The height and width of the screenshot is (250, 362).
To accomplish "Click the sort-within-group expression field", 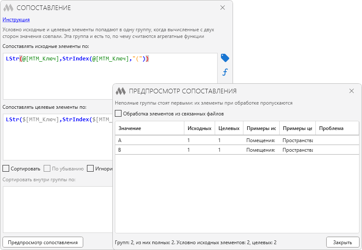I will [58, 210].
